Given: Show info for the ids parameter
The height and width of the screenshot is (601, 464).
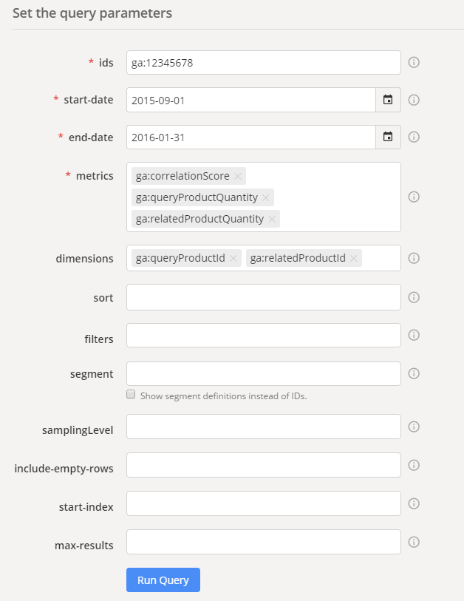Looking at the screenshot, I should [x=414, y=63].
